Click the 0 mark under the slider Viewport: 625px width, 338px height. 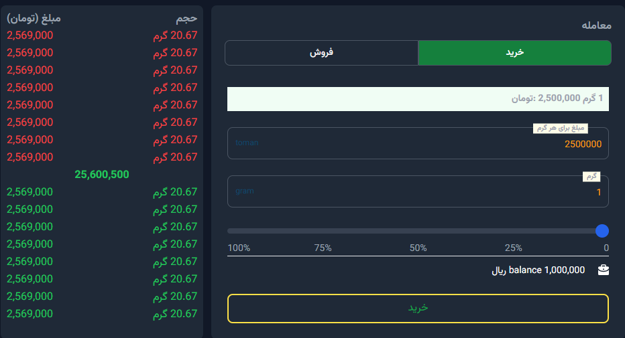click(606, 248)
